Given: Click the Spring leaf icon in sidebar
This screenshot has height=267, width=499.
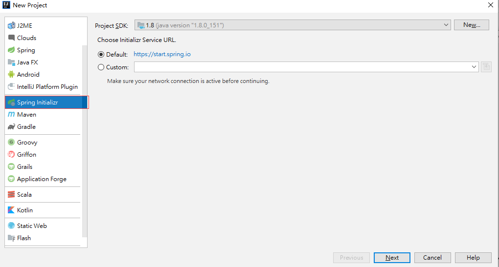Looking at the screenshot, I should pos(12,50).
